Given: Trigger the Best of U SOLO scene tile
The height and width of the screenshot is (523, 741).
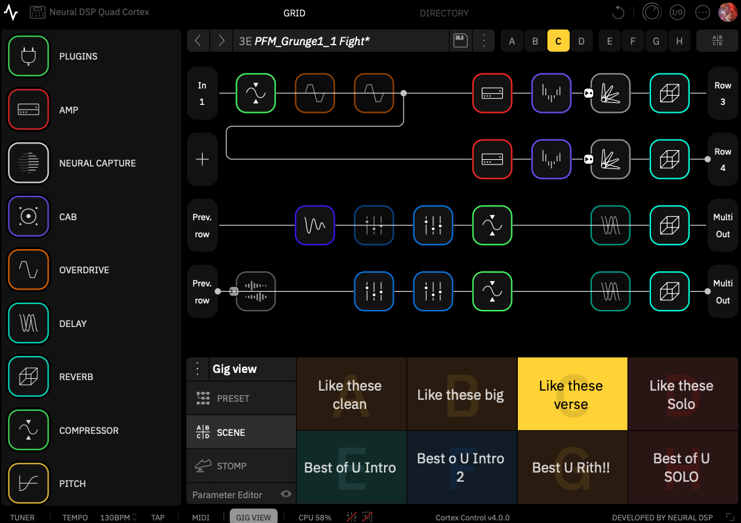Looking at the screenshot, I should 683,467.
